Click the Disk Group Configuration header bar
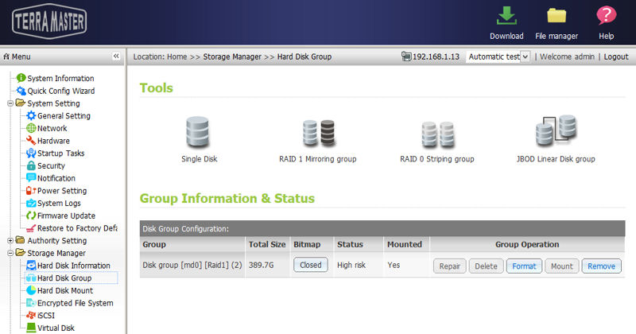This screenshot has width=636, height=334. (x=382, y=229)
